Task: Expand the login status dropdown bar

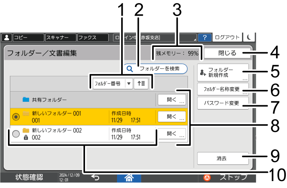Action: (155, 37)
